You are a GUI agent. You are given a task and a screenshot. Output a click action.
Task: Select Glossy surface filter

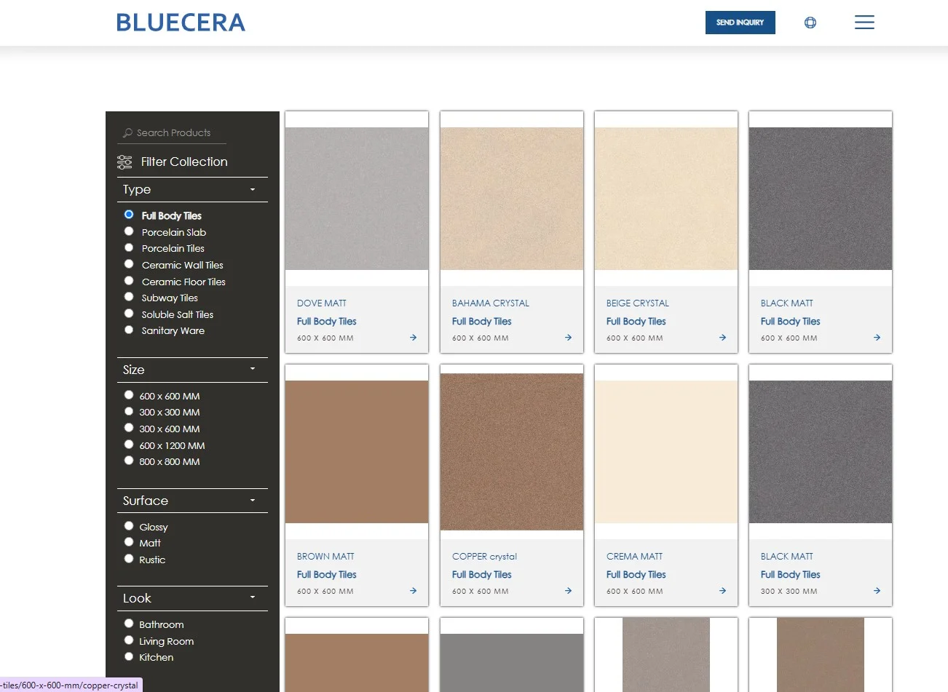point(129,526)
